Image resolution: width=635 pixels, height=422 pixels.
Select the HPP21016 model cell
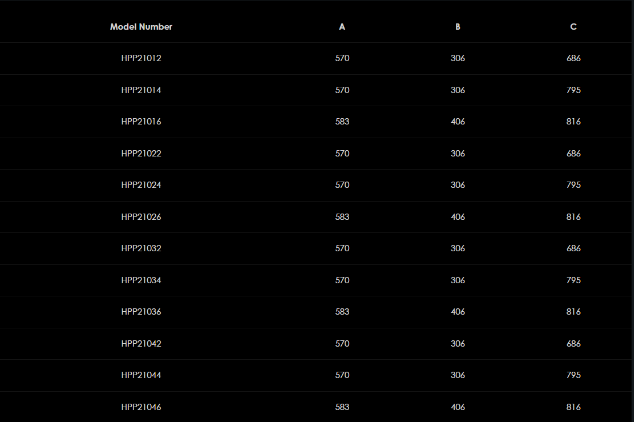click(x=141, y=122)
